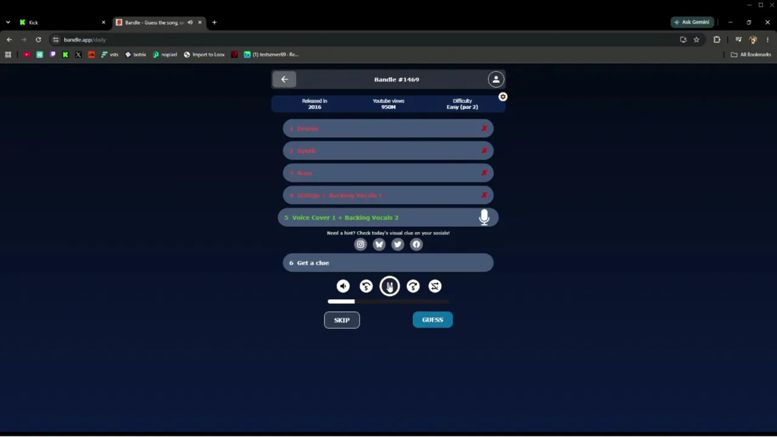
Task: Click the audio progress bar
Action: pos(388,302)
